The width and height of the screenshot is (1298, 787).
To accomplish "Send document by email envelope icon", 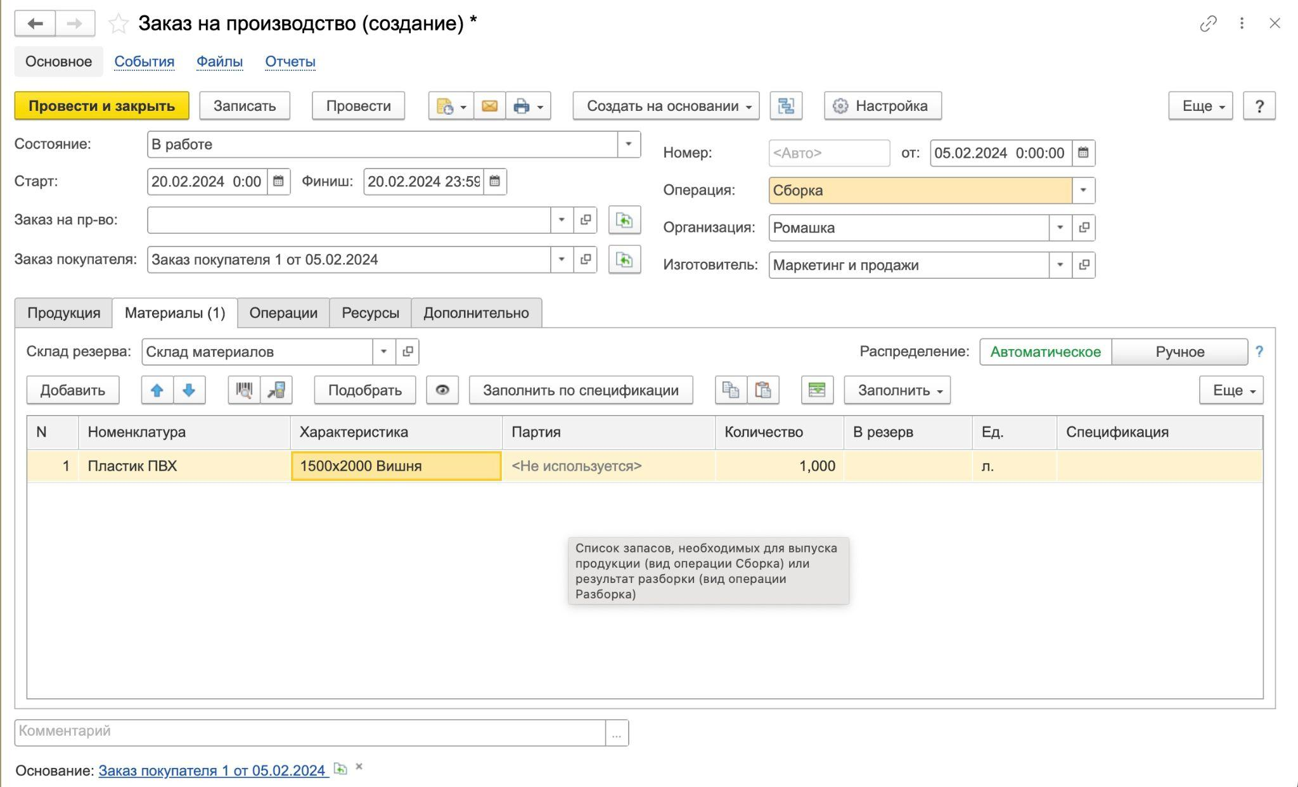I will point(489,106).
